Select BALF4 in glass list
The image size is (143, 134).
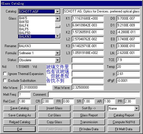37,26
